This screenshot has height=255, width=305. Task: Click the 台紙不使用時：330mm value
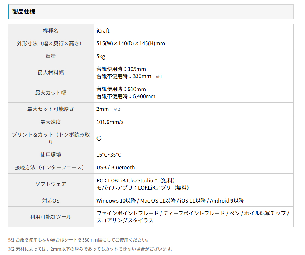(x=124, y=76)
